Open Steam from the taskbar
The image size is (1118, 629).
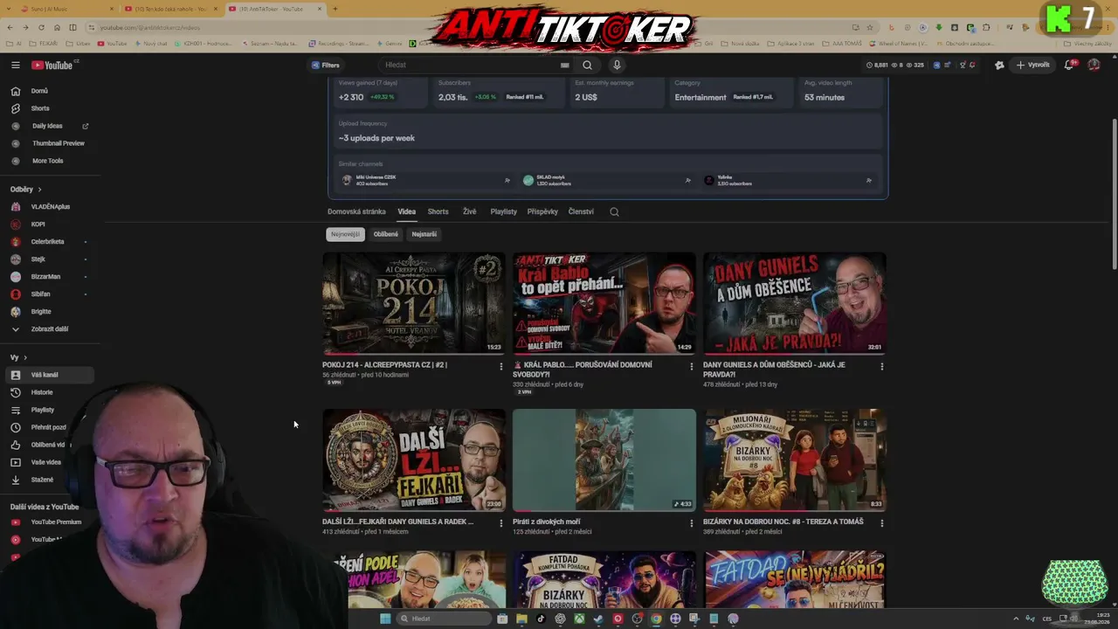tap(598, 619)
